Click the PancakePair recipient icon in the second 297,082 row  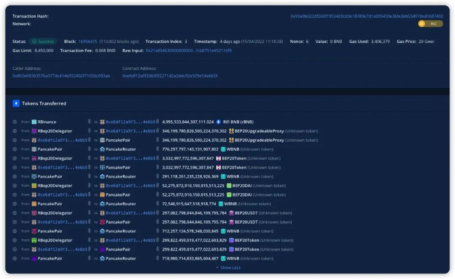(x=102, y=222)
